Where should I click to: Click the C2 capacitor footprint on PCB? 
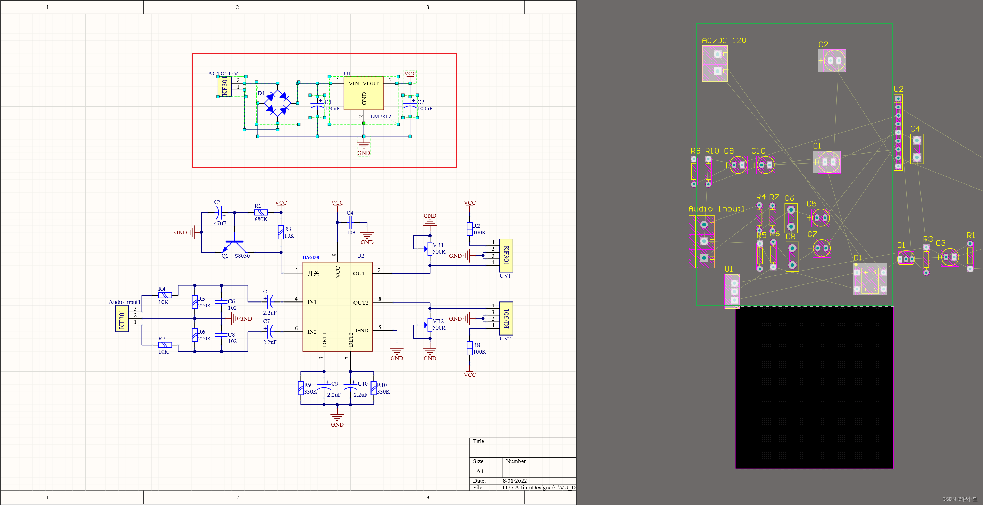click(832, 61)
